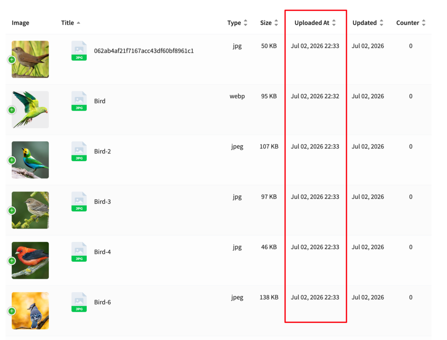Open the Bird-6 file title

point(102,302)
